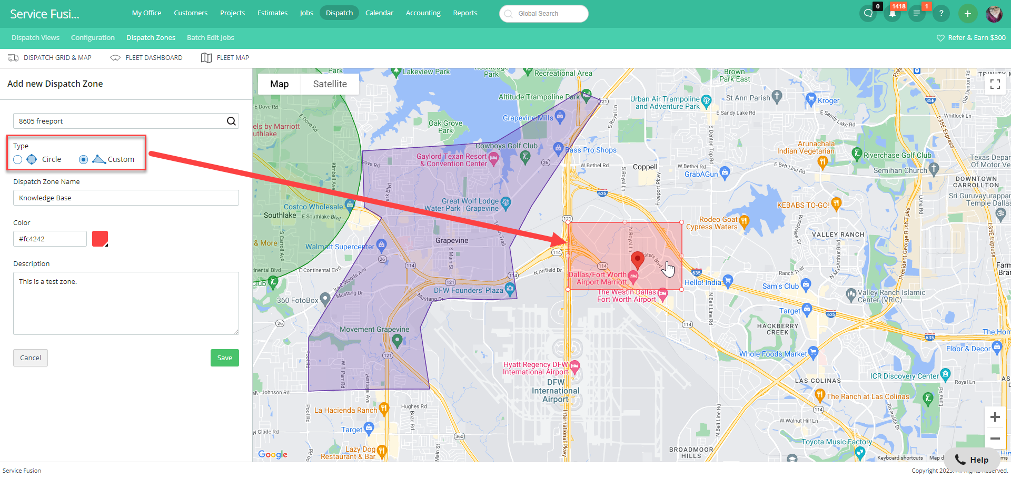Click the Google logo on map

[x=273, y=454]
